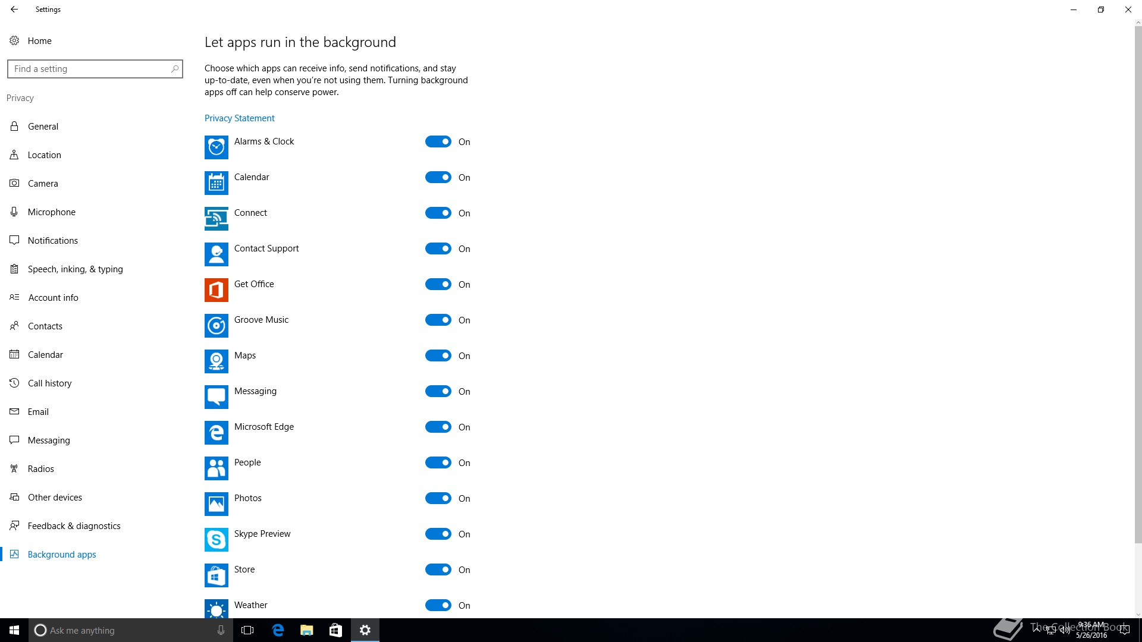The width and height of the screenshot is (1142, 642).
Task: Toggle Weather background activity off
Action: (438, 605)
